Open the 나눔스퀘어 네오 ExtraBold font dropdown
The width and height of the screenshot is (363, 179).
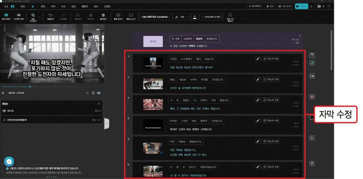(156, 17)
